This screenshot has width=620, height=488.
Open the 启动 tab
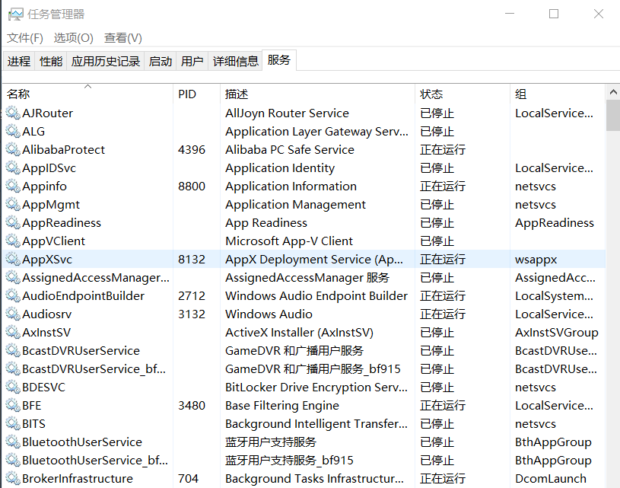pyautogui.click(x=160, y=61)
